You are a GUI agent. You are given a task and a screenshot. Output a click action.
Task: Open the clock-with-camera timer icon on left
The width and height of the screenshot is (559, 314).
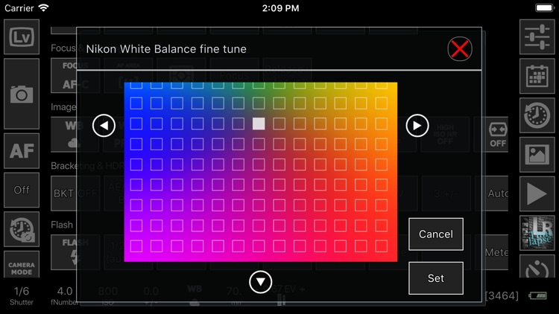point(22,229)
